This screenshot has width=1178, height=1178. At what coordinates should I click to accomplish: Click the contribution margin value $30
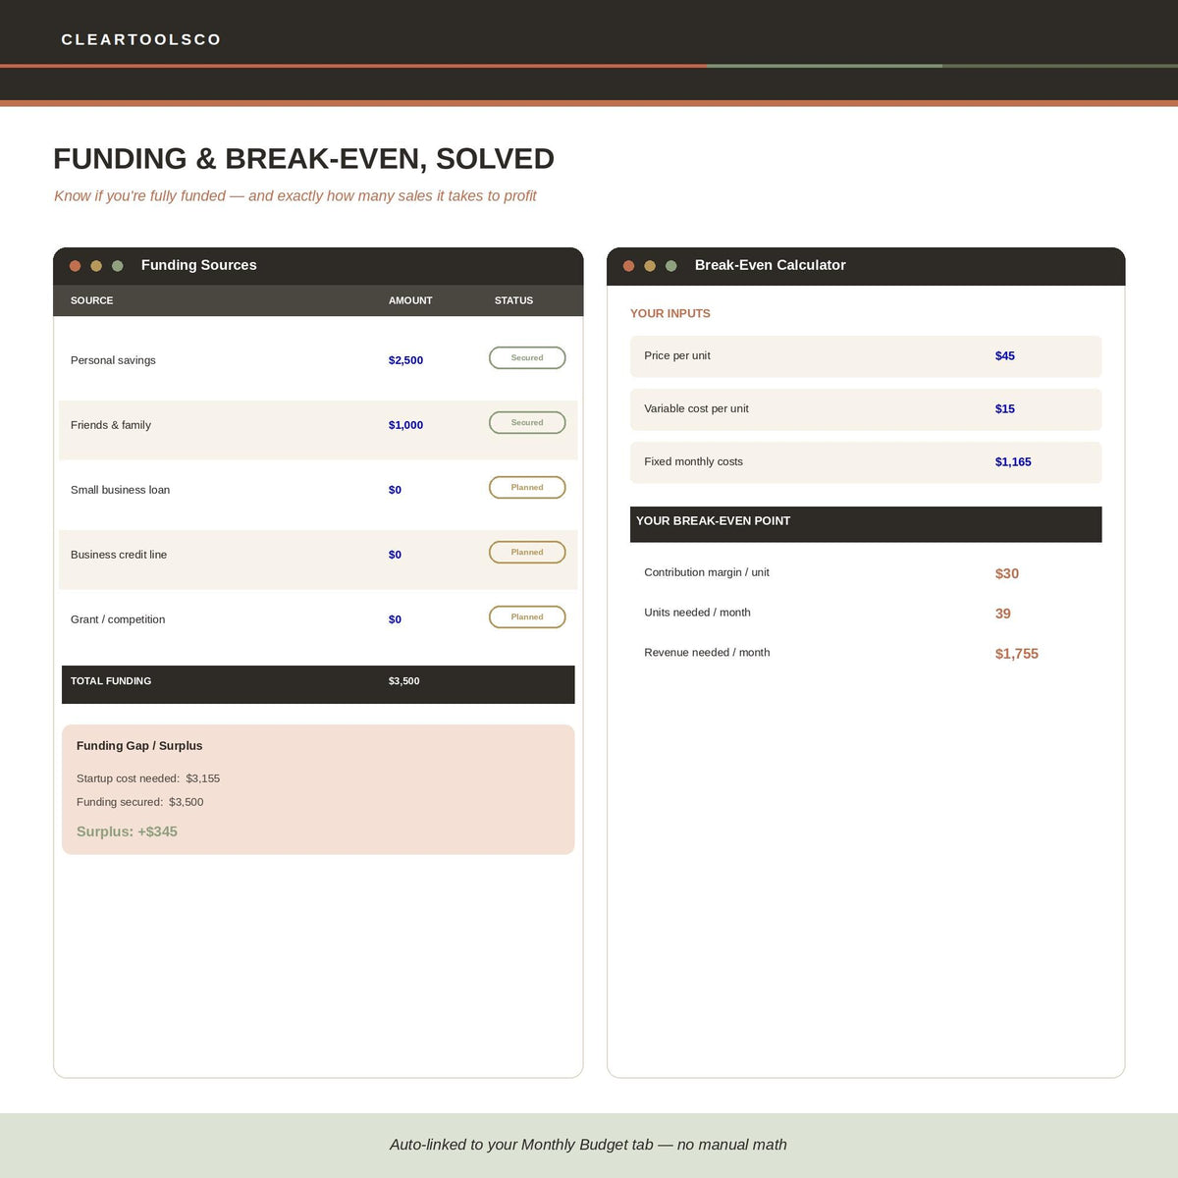[1007, 574]
